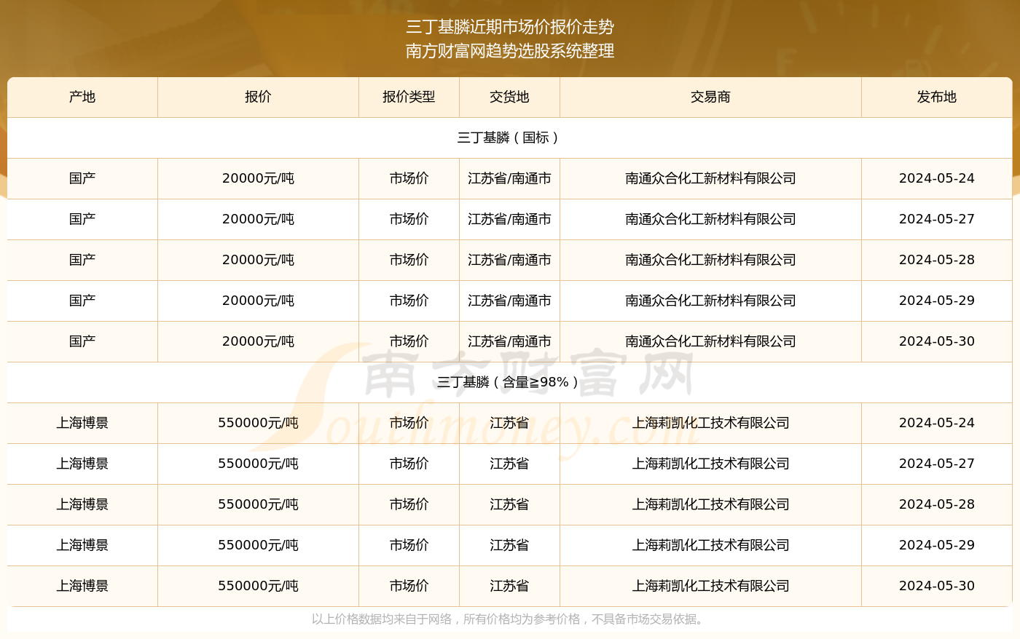Viewport: 1020px width, 639px height.
Task: Click 江苏省/南通市 in 2024-05-24 row
Action: (x=509, y=178)
